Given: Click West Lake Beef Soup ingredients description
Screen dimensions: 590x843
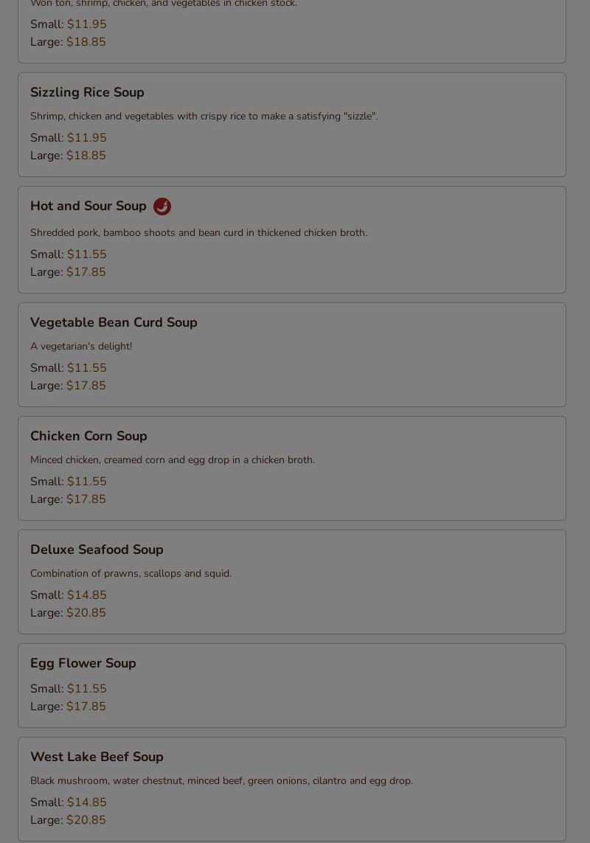Looking at the screenshot, I should (x=221, y=780).
